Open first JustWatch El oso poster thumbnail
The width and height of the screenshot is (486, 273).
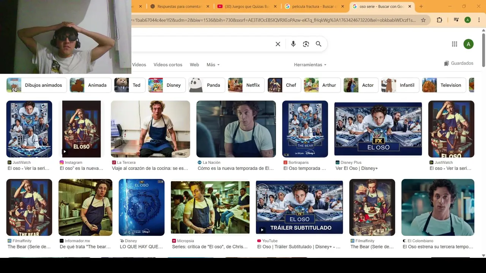(29, 129)
